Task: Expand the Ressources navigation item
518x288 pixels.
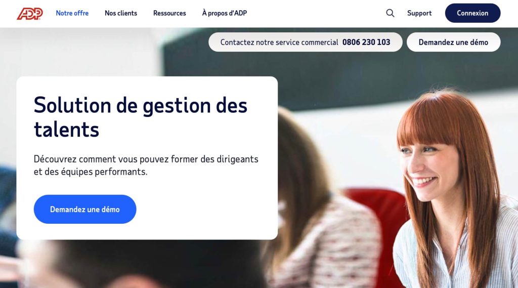Action: tap(169, 13)
